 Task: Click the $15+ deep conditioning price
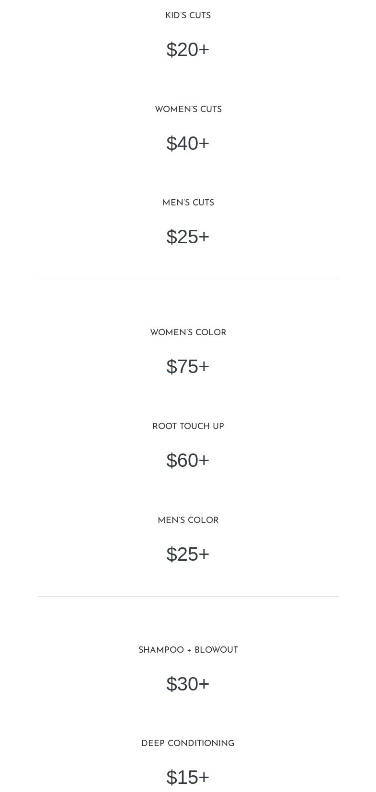point(188,778)
